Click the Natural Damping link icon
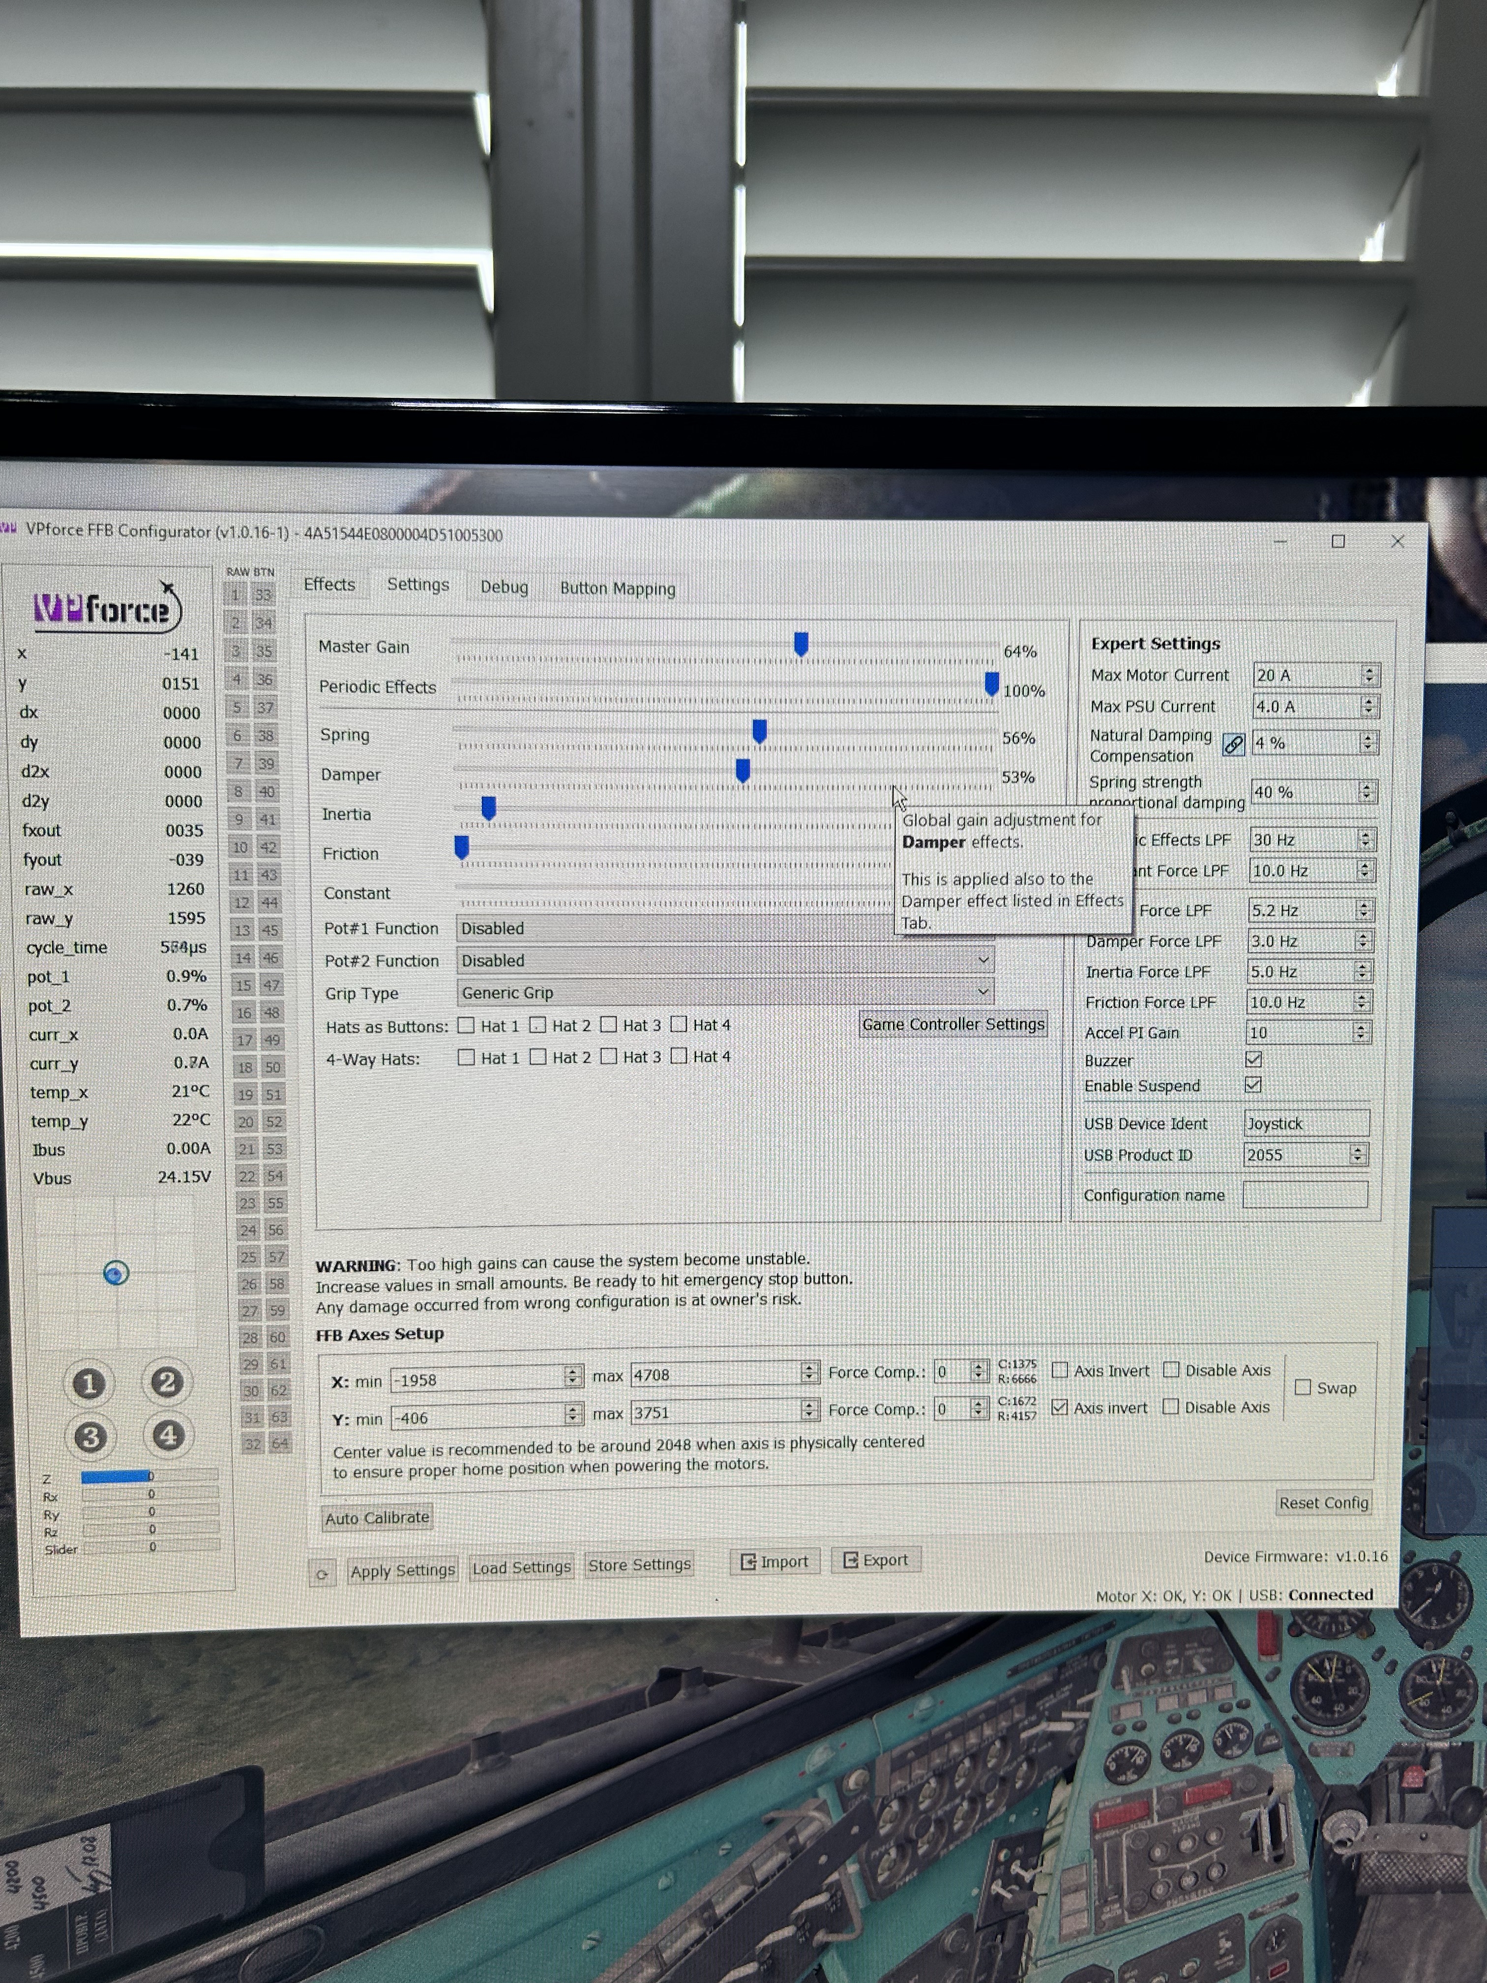Screen dimensions: 1487x1983 click(x=1233, y=744)
